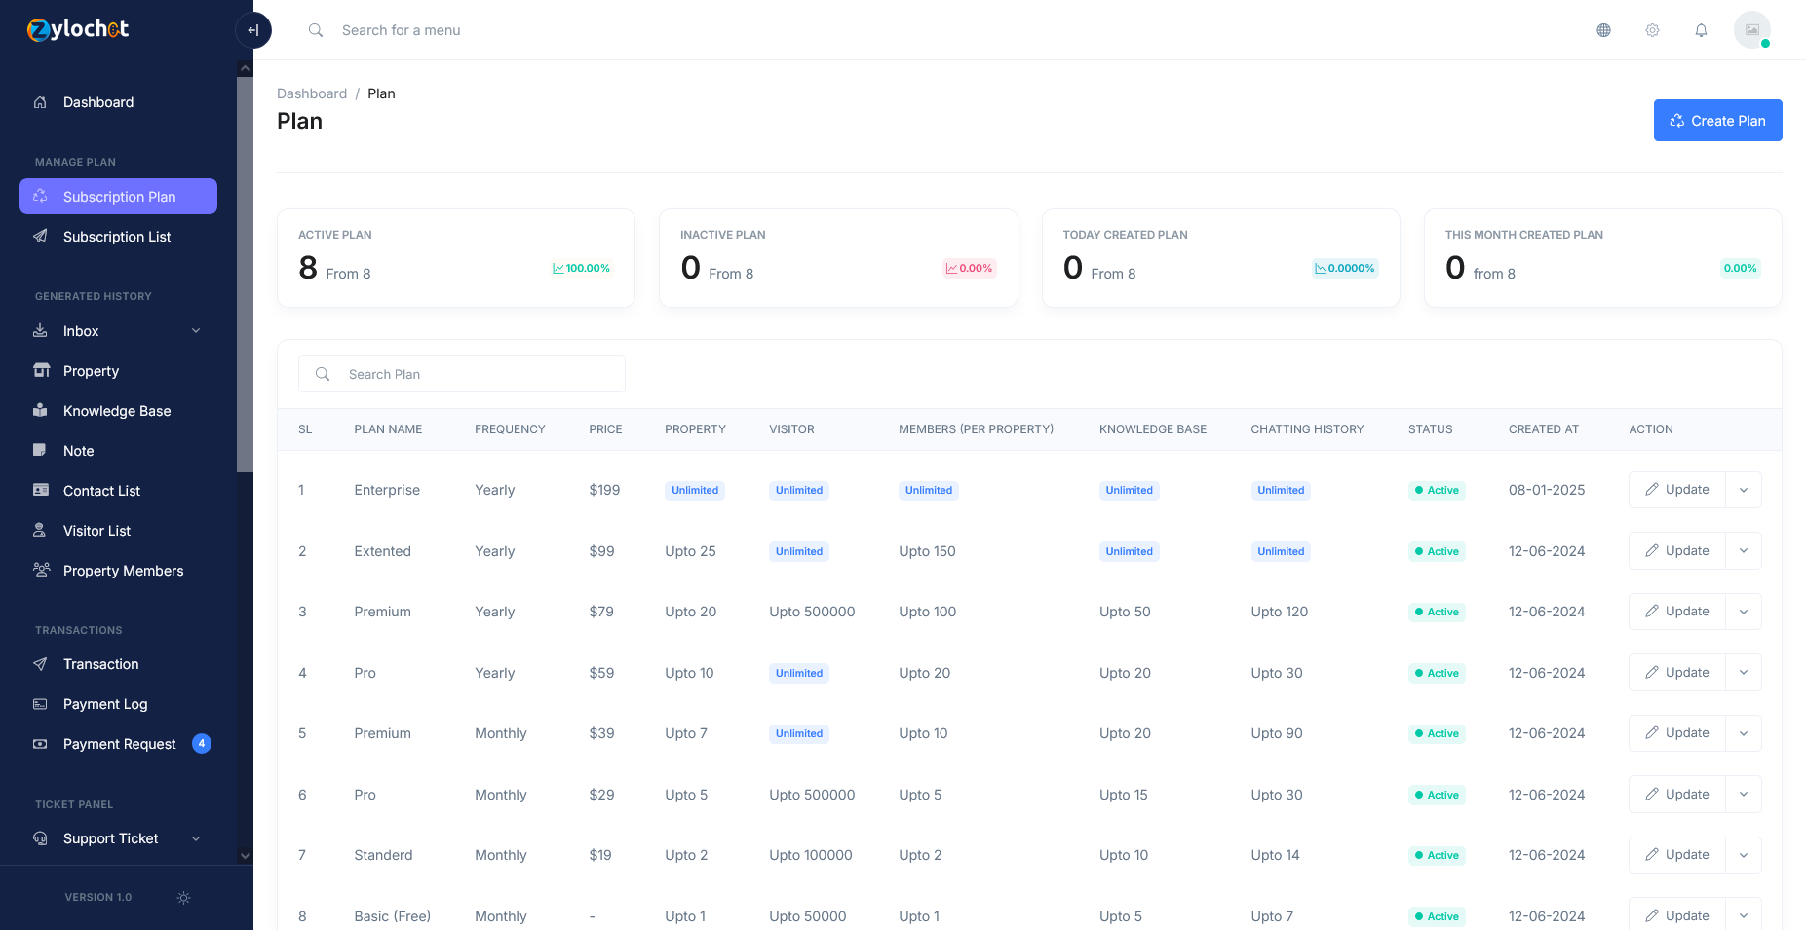Open the language globe icon

[x=1603, y=30]
